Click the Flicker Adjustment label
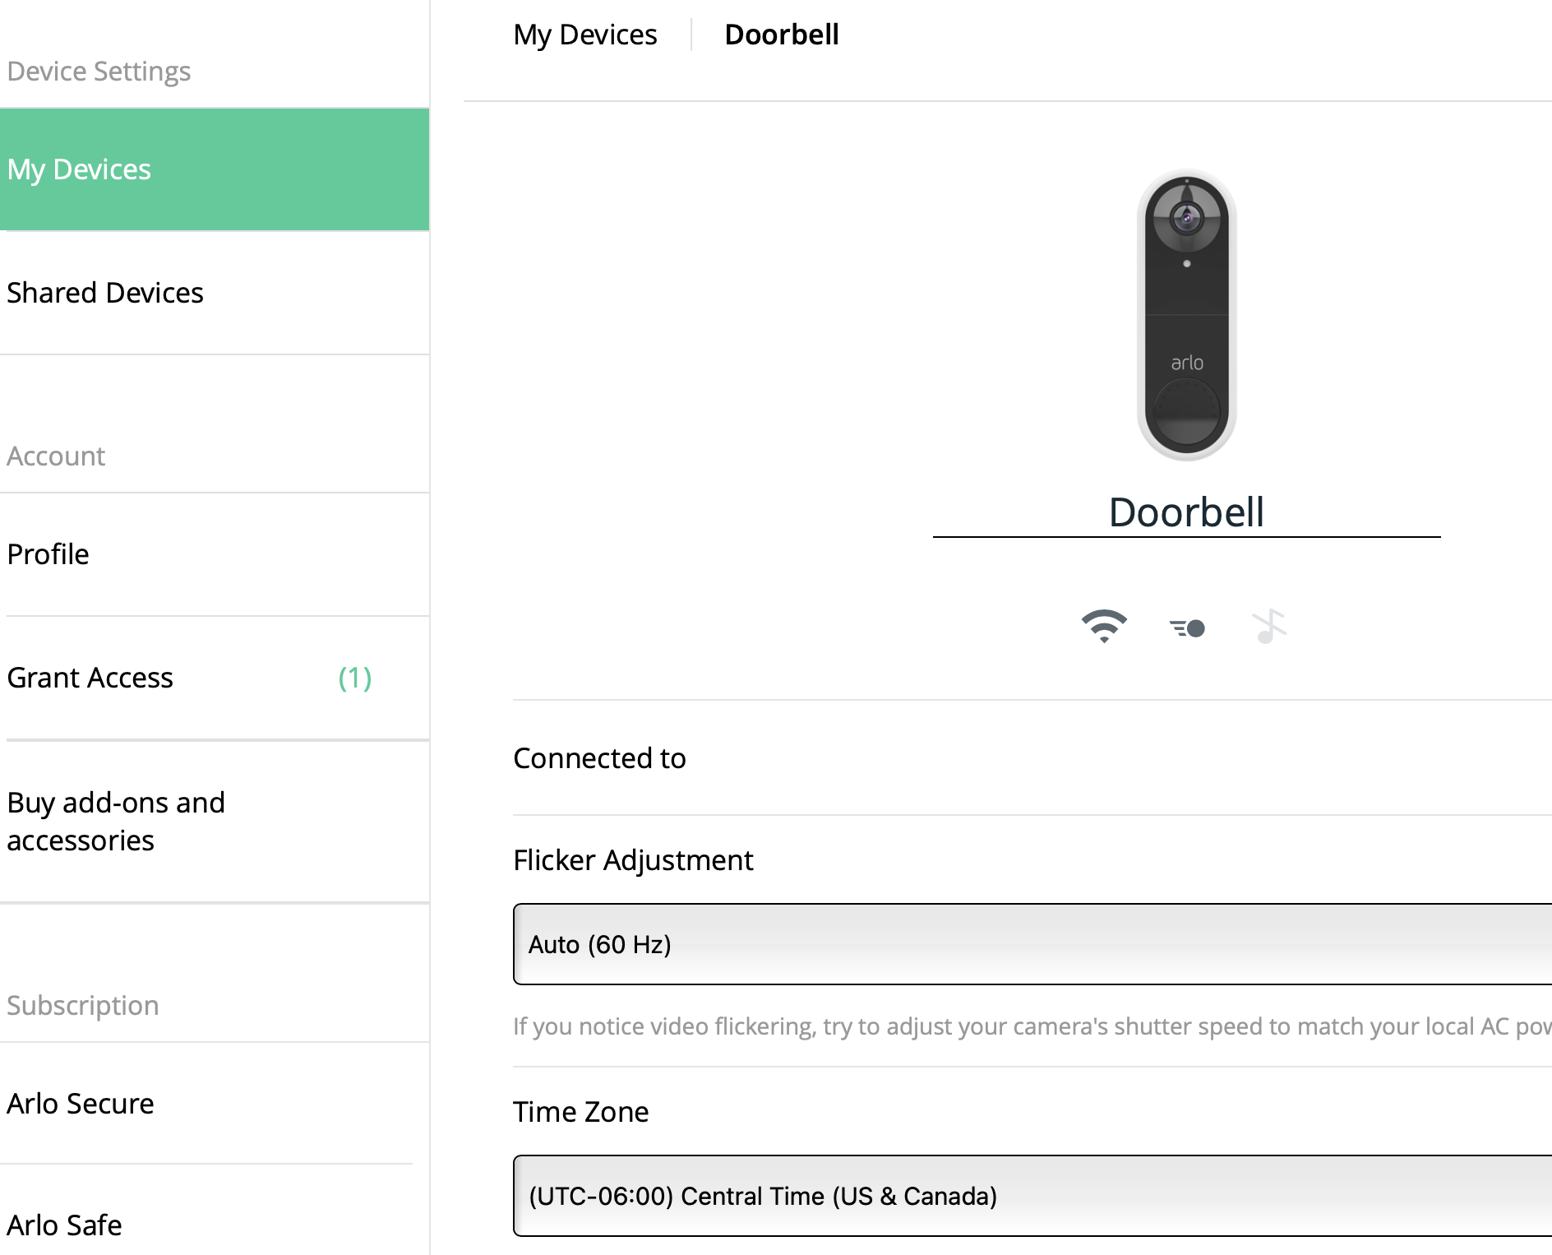Image resolution: width=1552 pixels, height=1255 pixels. (x=633, y=860)
